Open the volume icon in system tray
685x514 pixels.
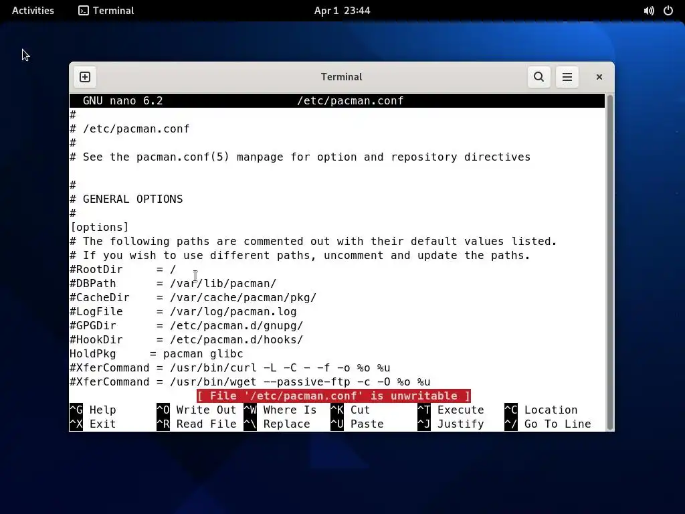(x=649, y=11)
